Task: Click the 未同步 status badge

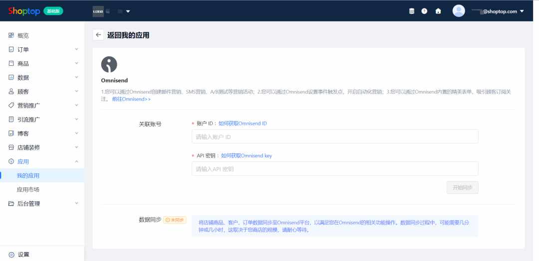Action: (175, 220)
